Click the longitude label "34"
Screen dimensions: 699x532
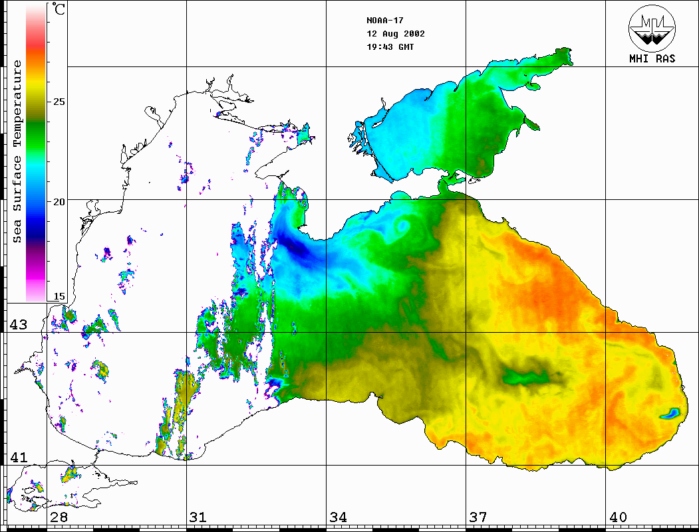338,517
